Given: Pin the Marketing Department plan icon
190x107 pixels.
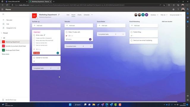Looking at the screenshot, I should point(59,15).
